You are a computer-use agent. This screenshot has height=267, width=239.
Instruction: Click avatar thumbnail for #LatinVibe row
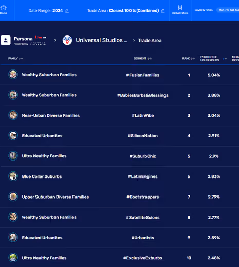(13, 115)
